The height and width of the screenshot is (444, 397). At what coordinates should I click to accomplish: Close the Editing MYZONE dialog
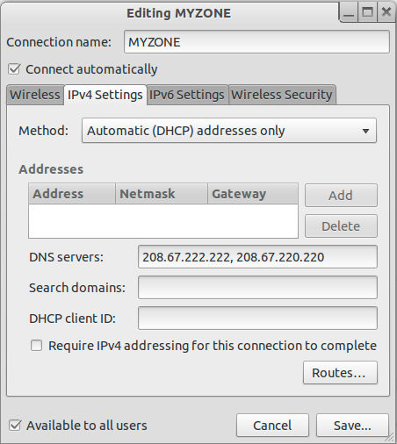coord(386,12)
